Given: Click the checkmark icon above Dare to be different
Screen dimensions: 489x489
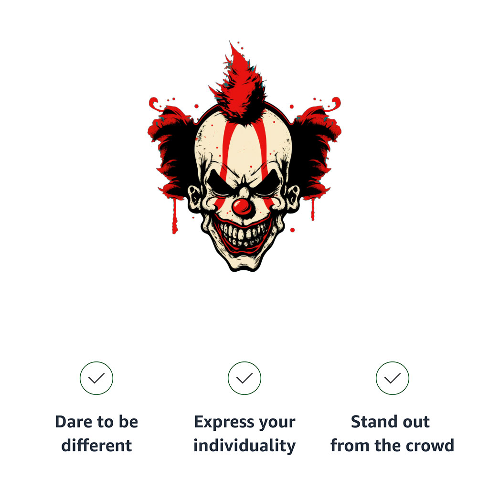Looking at the screenshot, I should tap(96, 378).
